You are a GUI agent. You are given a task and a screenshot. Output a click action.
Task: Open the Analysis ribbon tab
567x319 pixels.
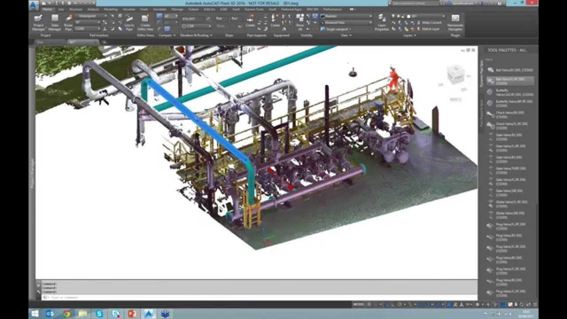pos(93,9)
